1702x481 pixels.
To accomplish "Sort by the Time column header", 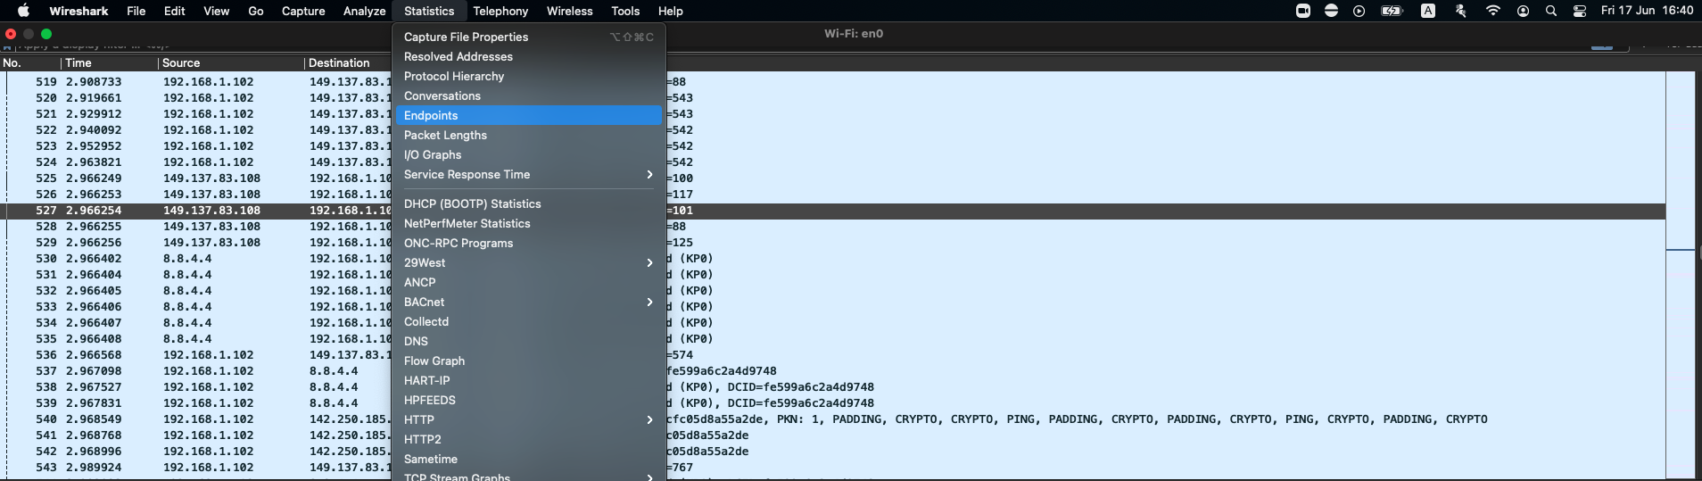I will (110, 62).
